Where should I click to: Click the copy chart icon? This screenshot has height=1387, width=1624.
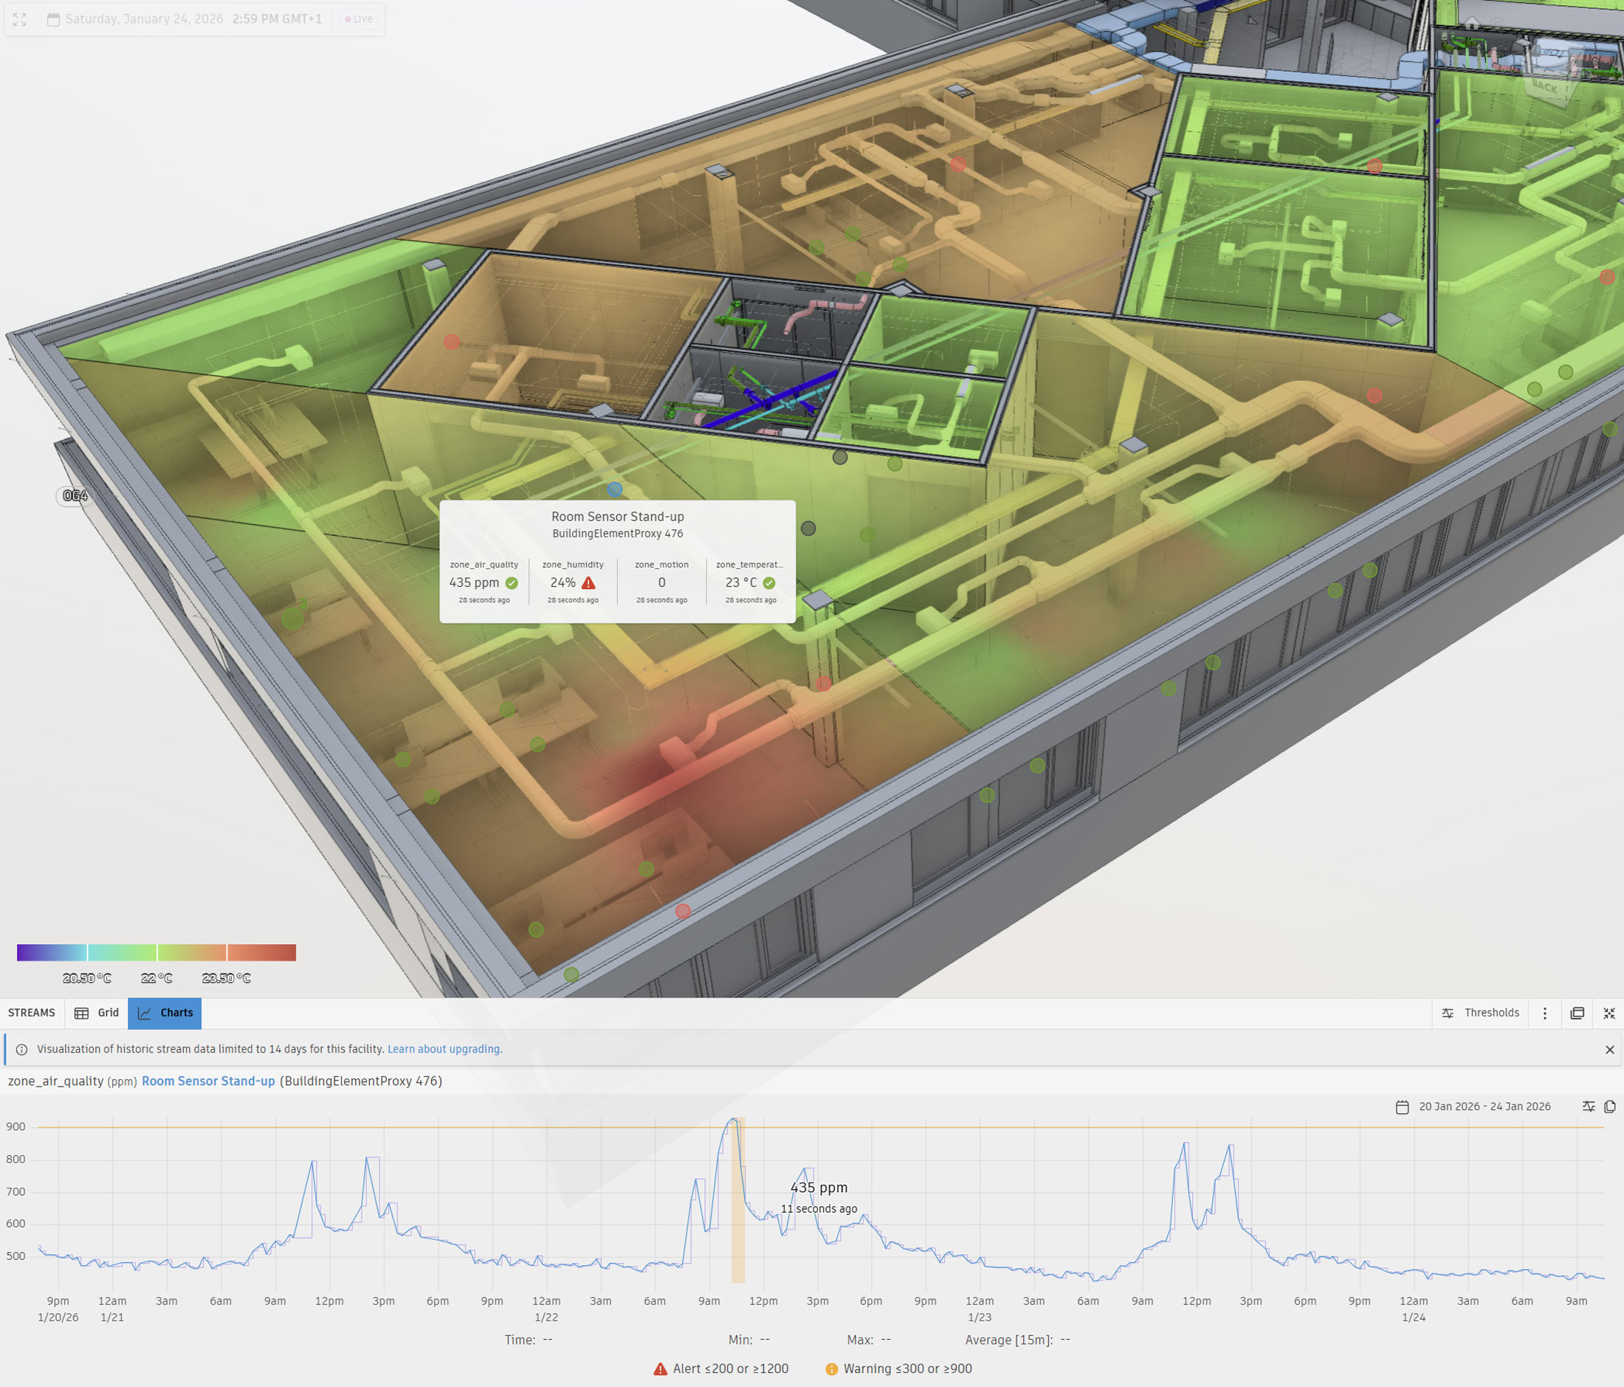pos(1609,1106)
